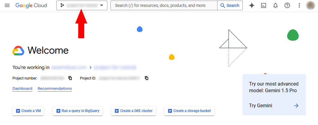This screenshot has width=318, height=125.
Task: Open the Gemini AI sparkle icon
Action: 252,5
